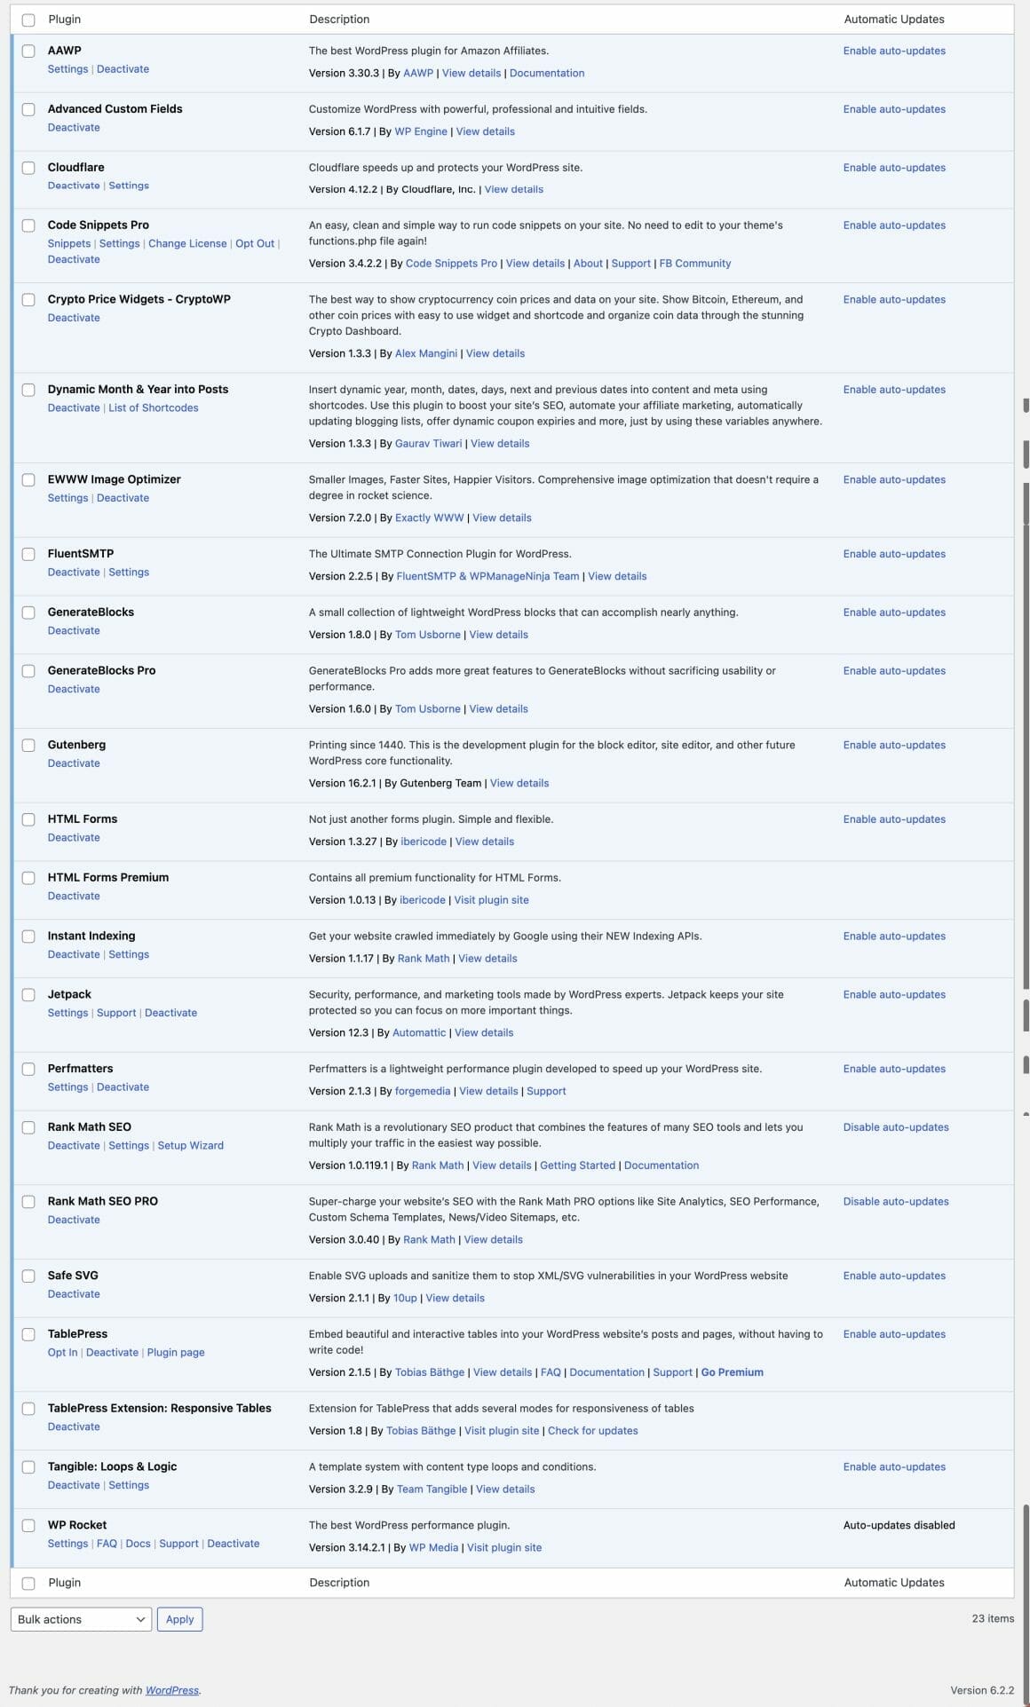The image size is (1030, 1707).
Task: Click the 'Auto-updates disabled' text for WP Rocket
Action: pos(899,1525)
